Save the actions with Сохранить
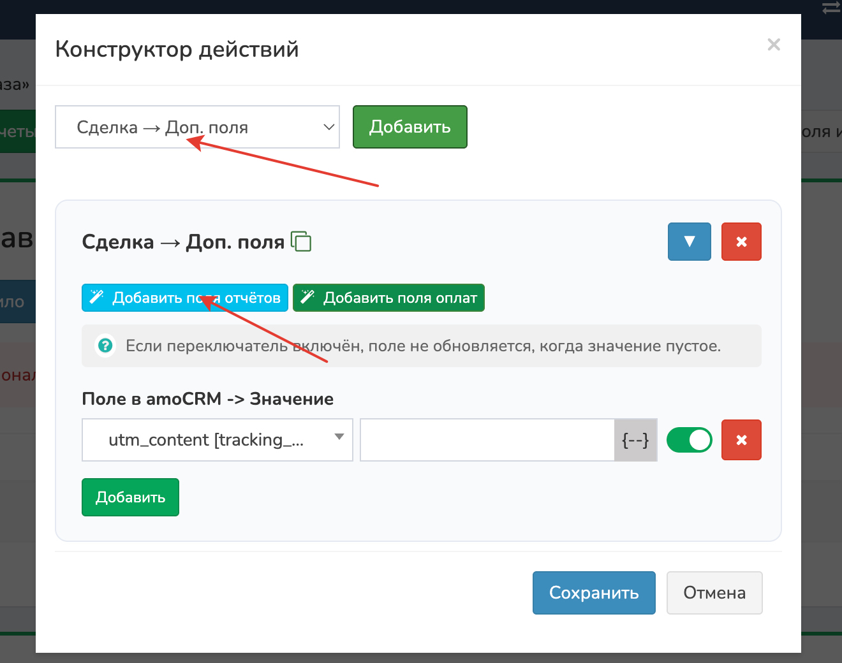This screenshot has width=842, height=663. 594,593
